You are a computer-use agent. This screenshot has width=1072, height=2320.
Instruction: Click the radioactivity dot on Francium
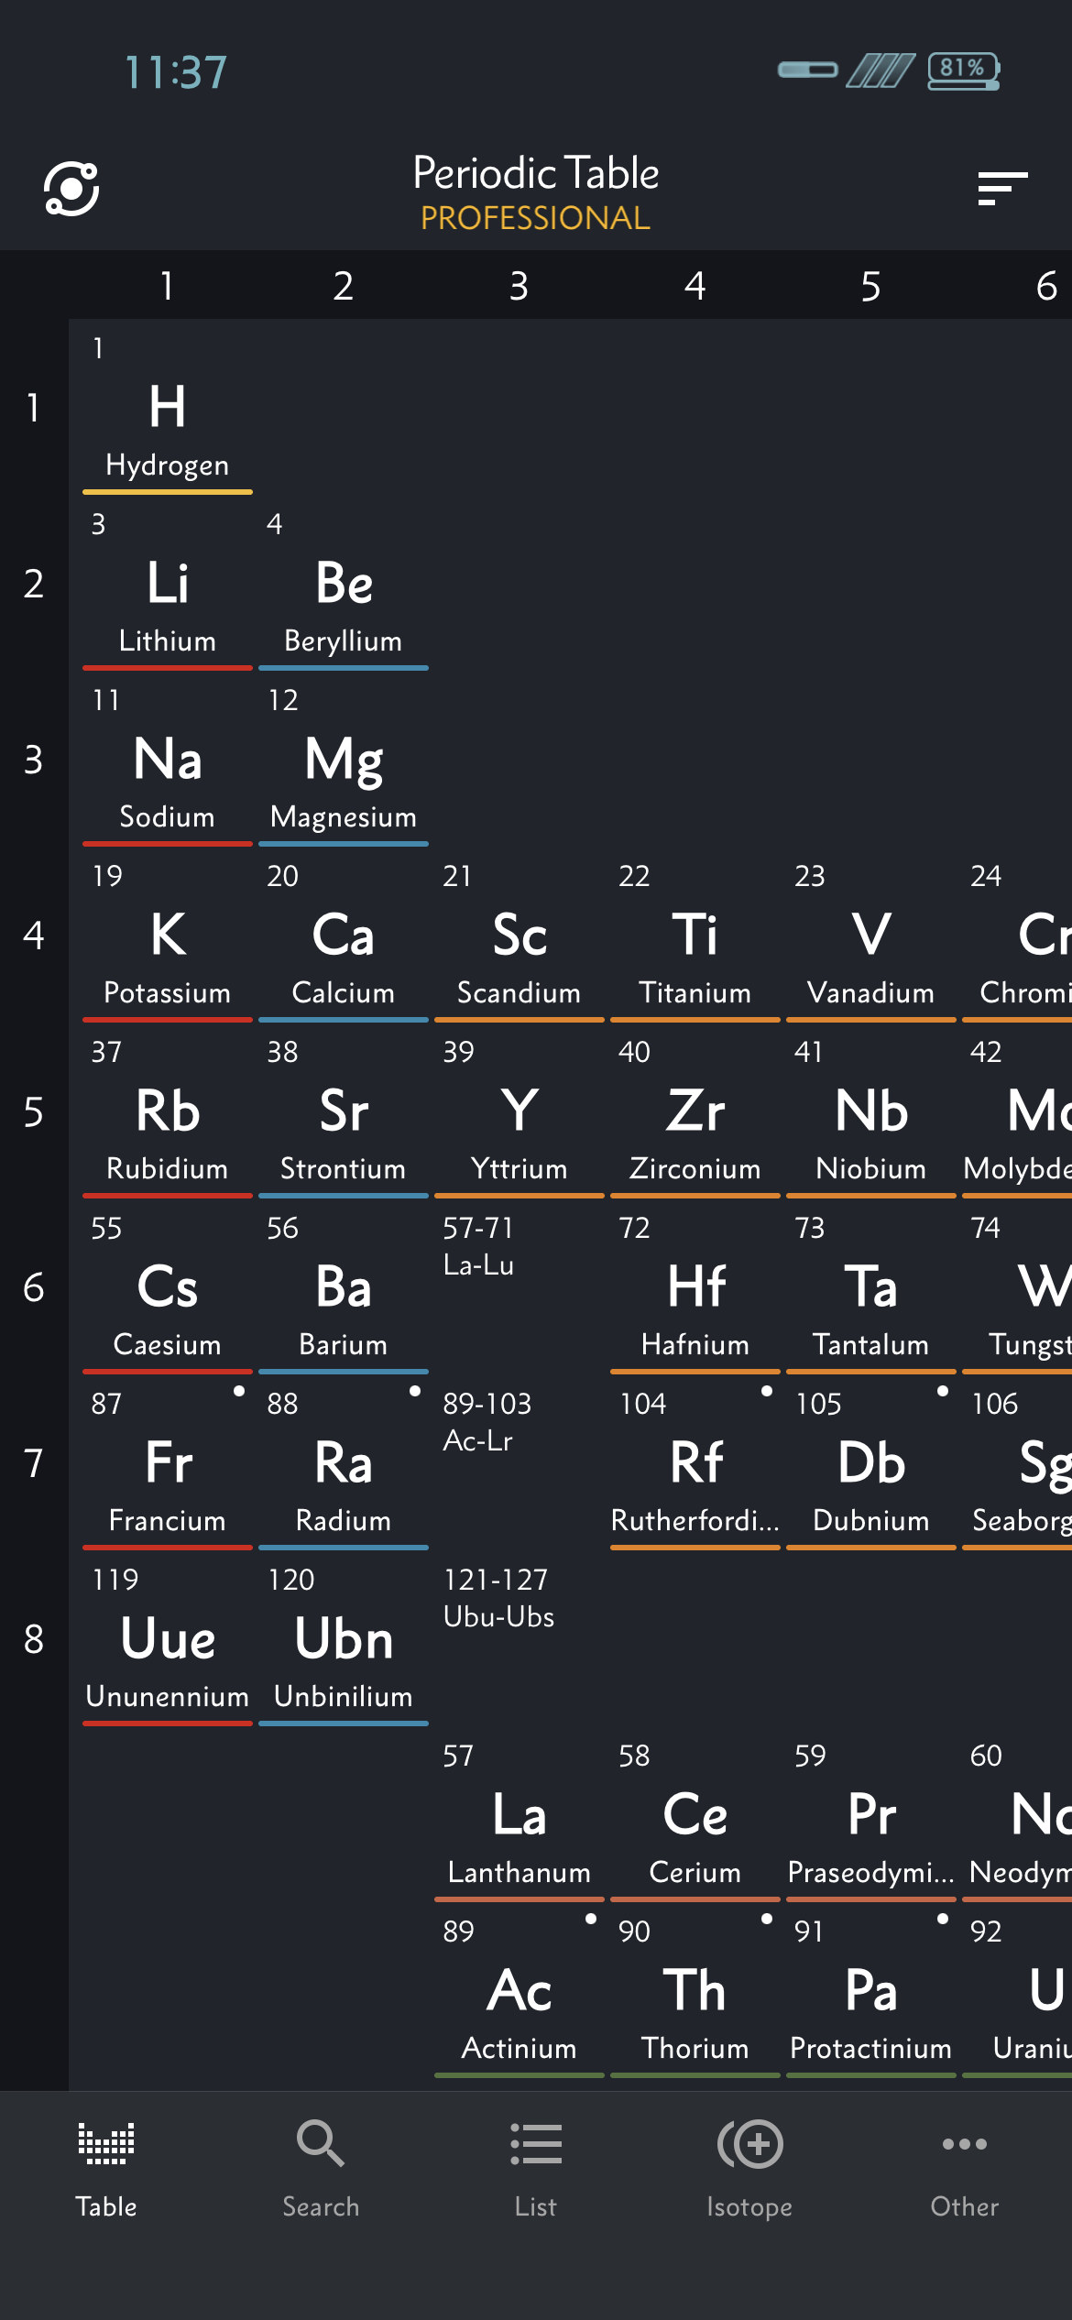tap(238, 1391)
